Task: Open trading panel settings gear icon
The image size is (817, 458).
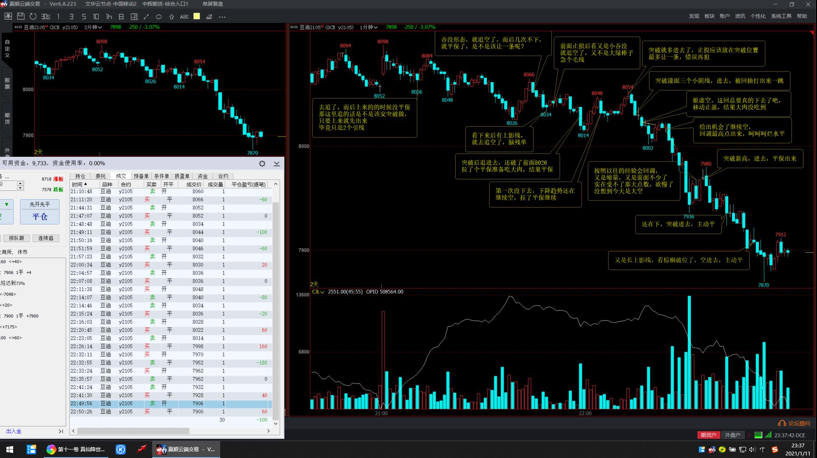Action: (x=262, y=164)
